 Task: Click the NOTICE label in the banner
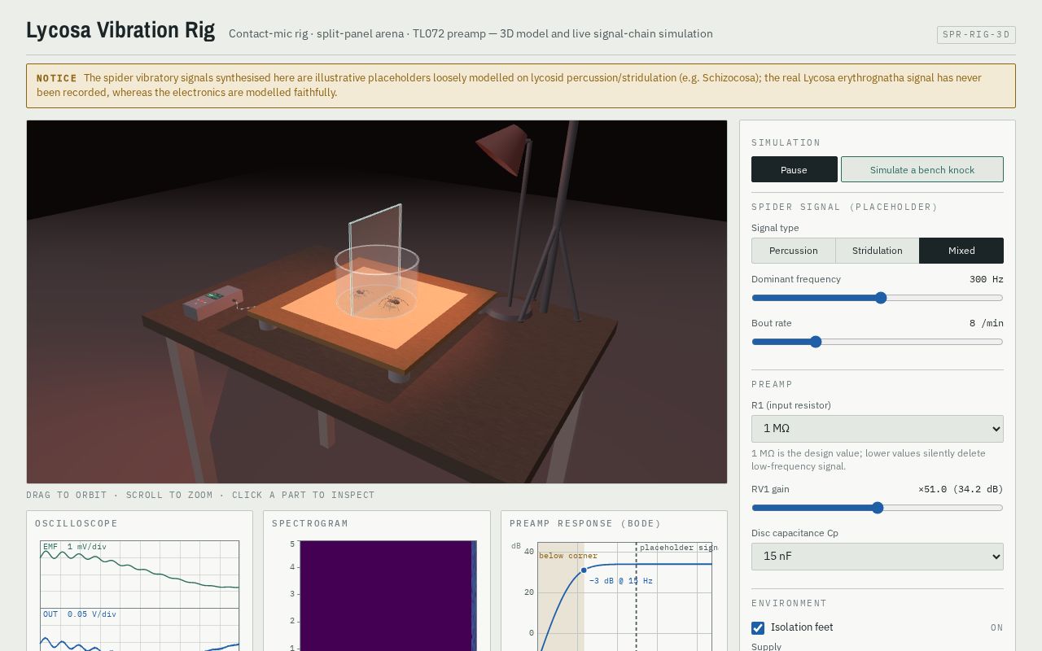pos(57,78)
